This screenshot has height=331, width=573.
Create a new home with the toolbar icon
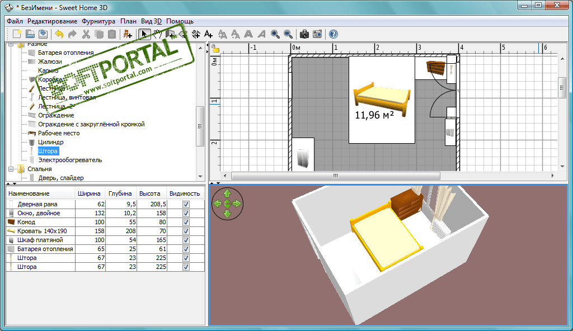[x=17, y=34]
